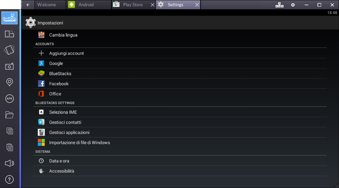The image size is (339, 188).
Task: Open Data e ora settings
Action: (59, 161)
